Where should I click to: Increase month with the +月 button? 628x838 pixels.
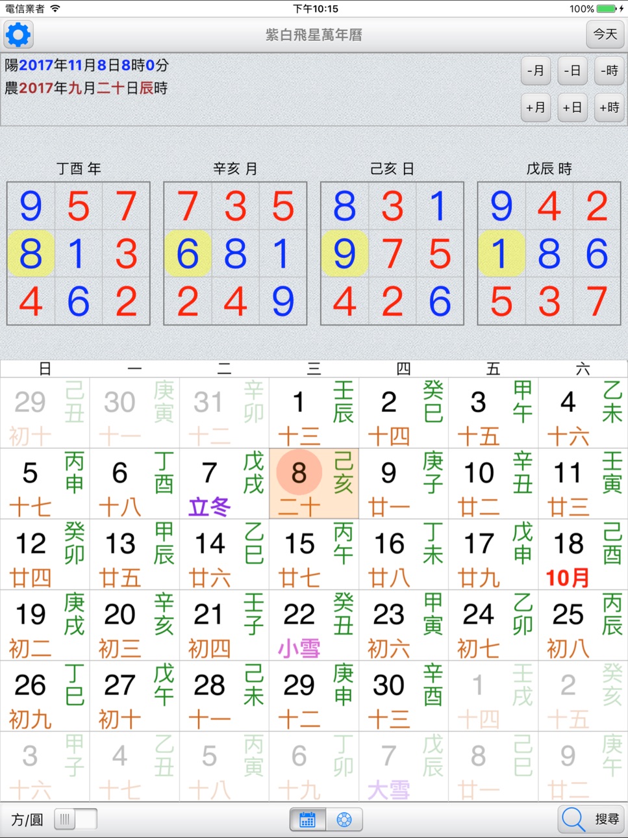(x=536, y=108)
